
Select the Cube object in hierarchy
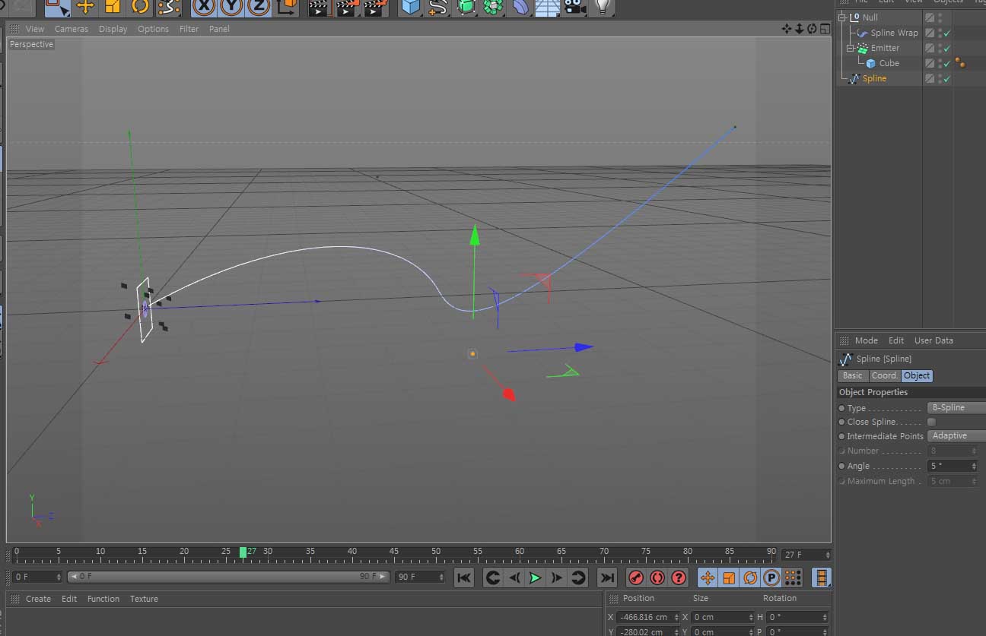(x=889, y=63)
